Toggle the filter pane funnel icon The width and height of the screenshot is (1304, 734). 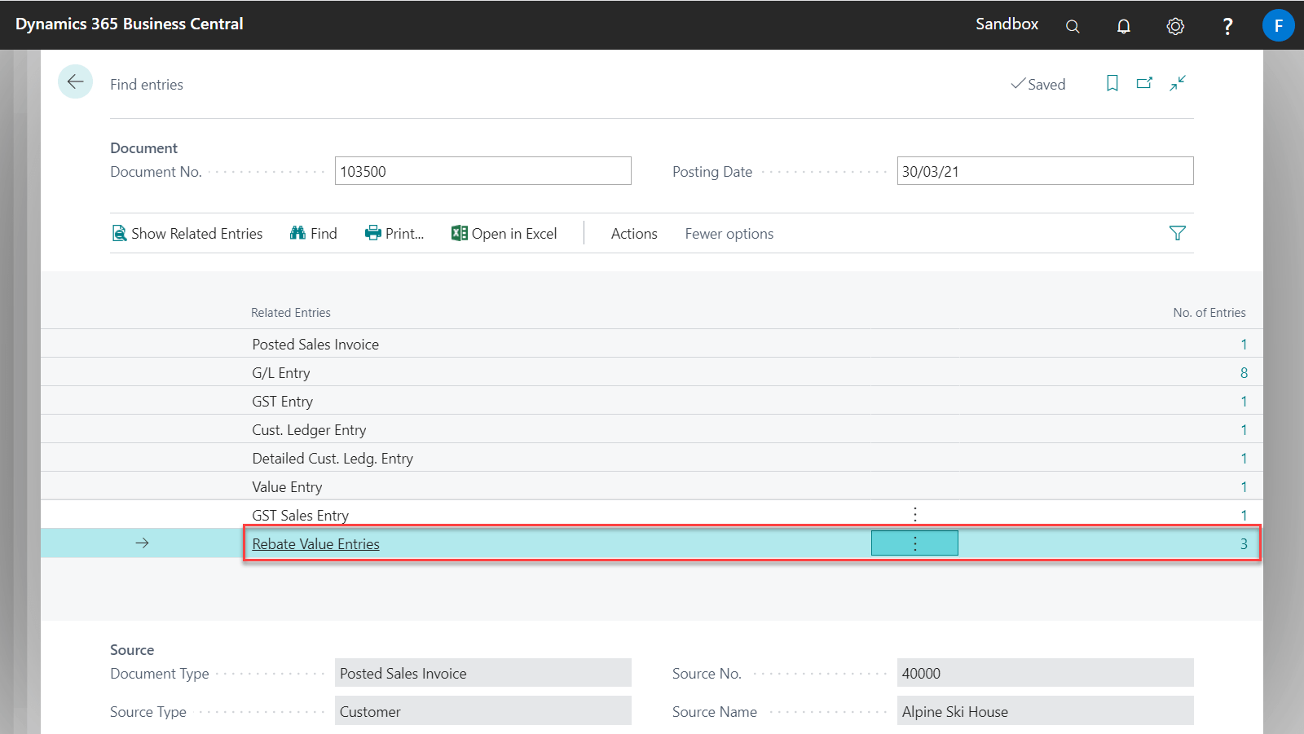tap(1178, 233)
